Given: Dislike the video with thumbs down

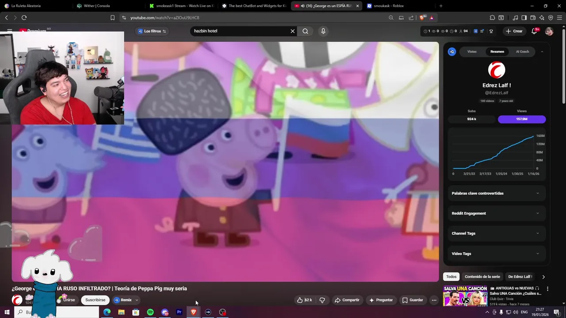Looking at the screenshot, I should tap(322, 300).
